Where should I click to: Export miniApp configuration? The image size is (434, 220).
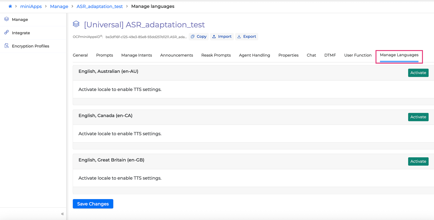pyautogui.click(x=247, y=37)
